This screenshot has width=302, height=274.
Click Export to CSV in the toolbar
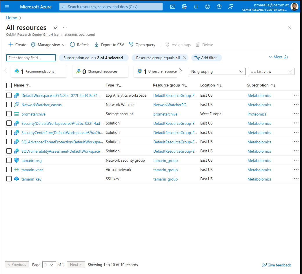(109, 45)
